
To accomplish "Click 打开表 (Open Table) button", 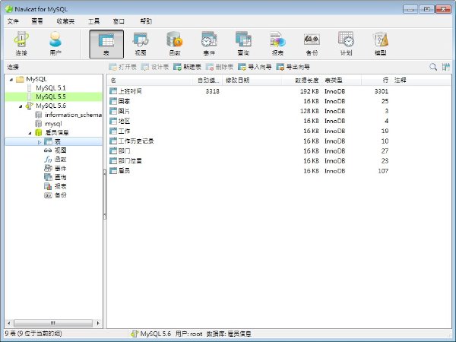I will 122,67.
